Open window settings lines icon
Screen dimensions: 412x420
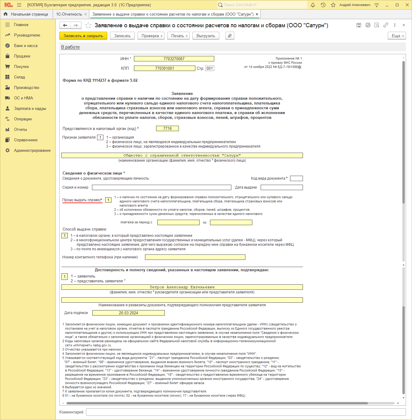click(x=377, y=5)
